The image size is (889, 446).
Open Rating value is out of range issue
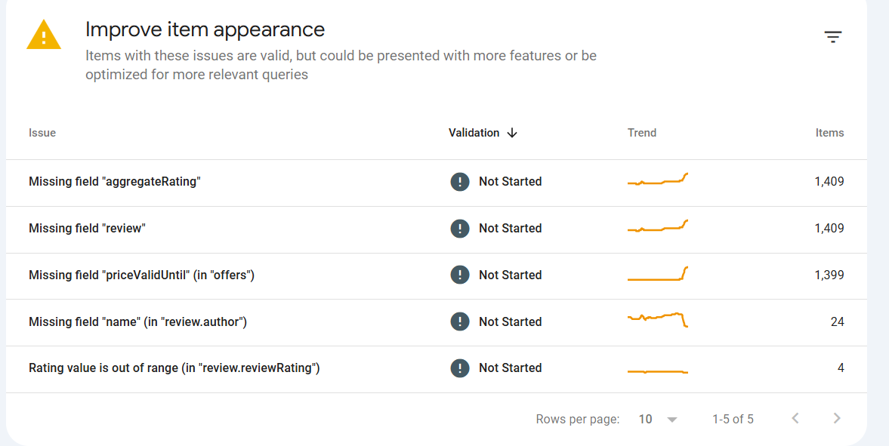(x=174, y=368)
